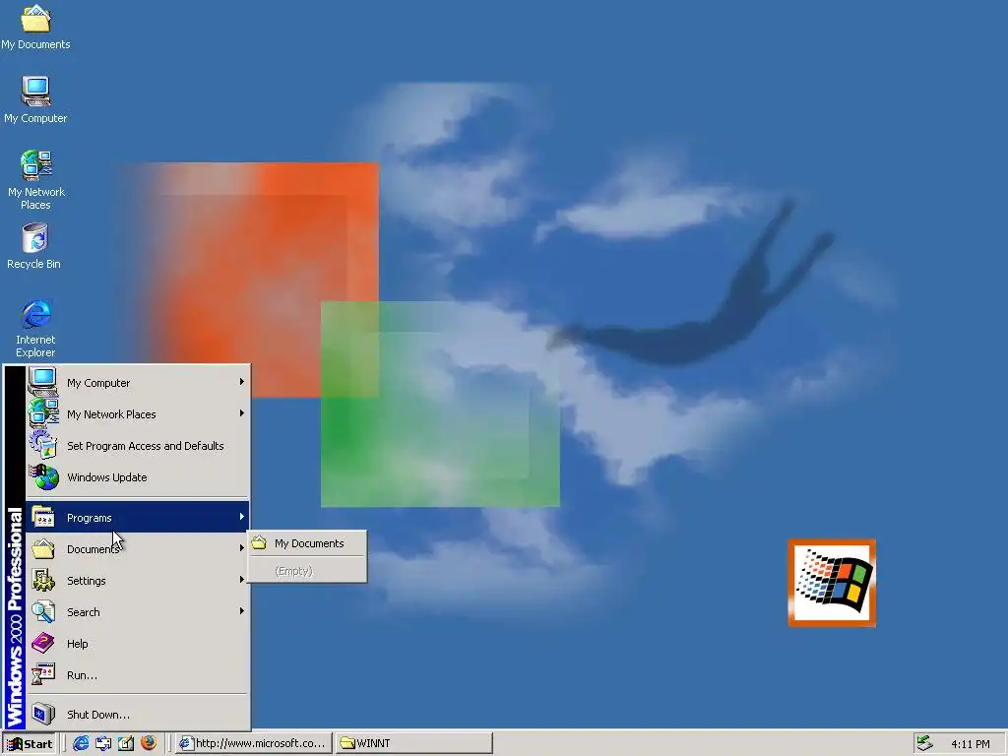Click system tray network icon
The image size is (1008, 756).
924,743
